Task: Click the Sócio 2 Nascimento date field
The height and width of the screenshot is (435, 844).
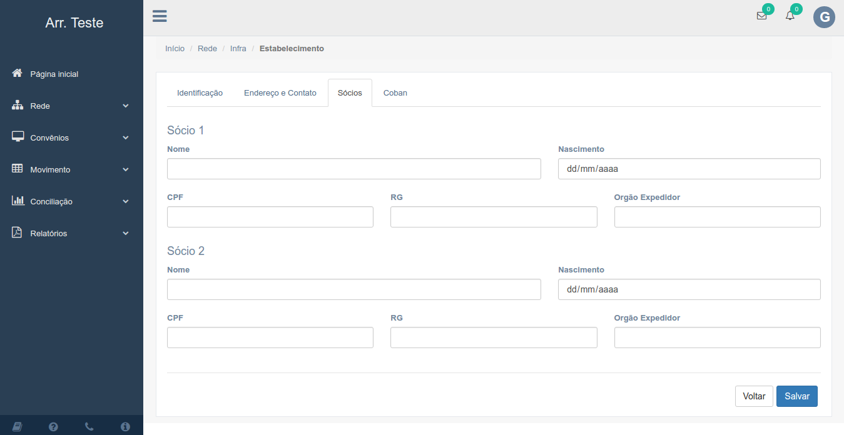Action: 689,289
